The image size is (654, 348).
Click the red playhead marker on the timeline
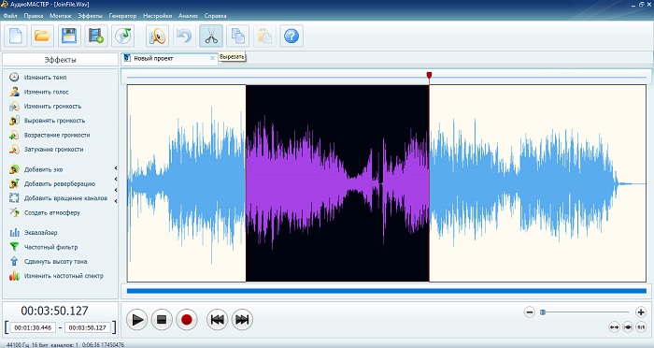429,75
